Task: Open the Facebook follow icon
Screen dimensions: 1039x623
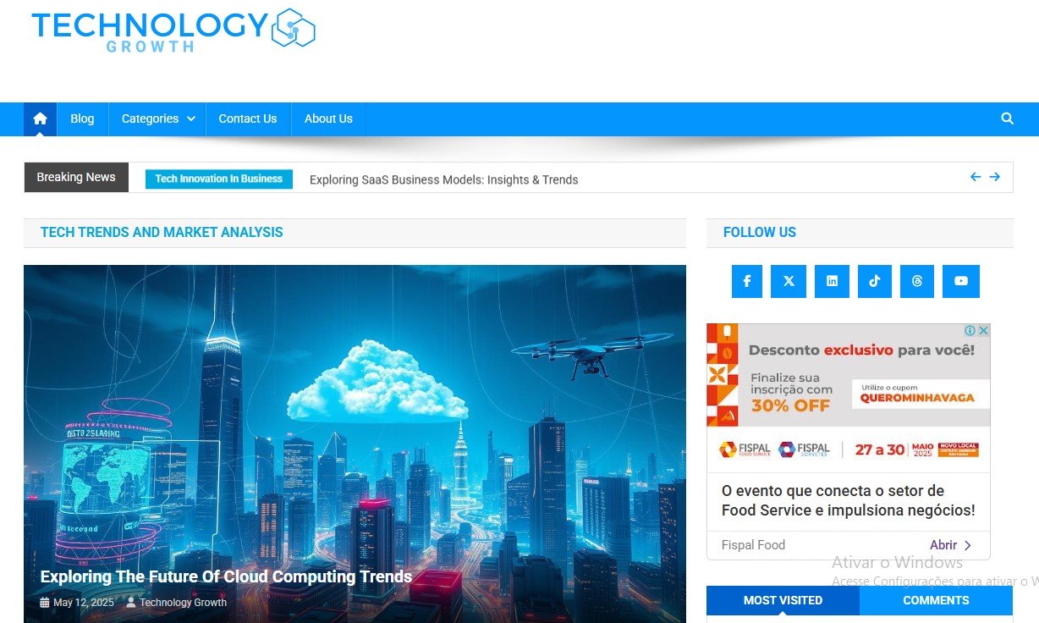Action: (x=747, y=281)
